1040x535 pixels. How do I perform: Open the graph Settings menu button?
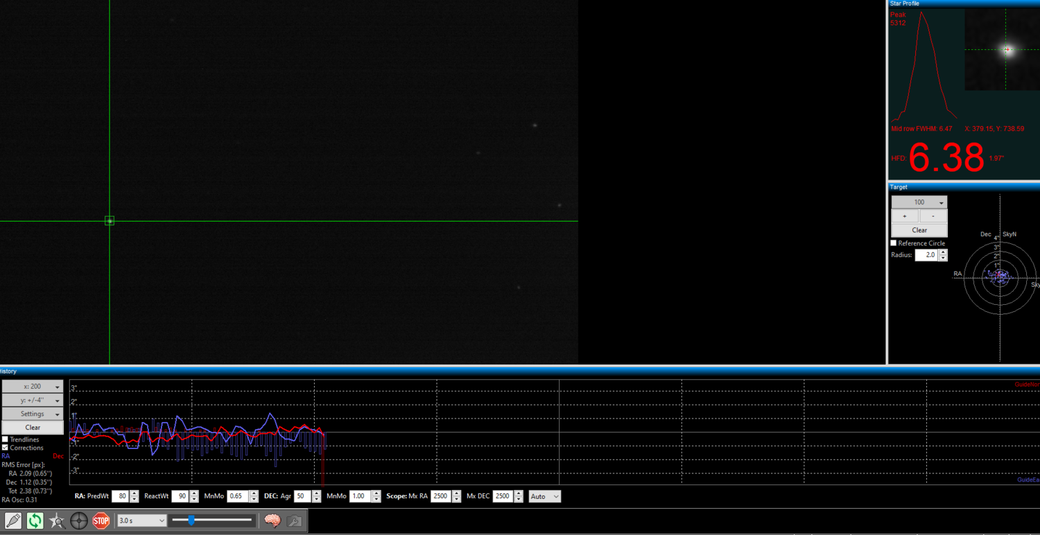(x=33, y=414)
